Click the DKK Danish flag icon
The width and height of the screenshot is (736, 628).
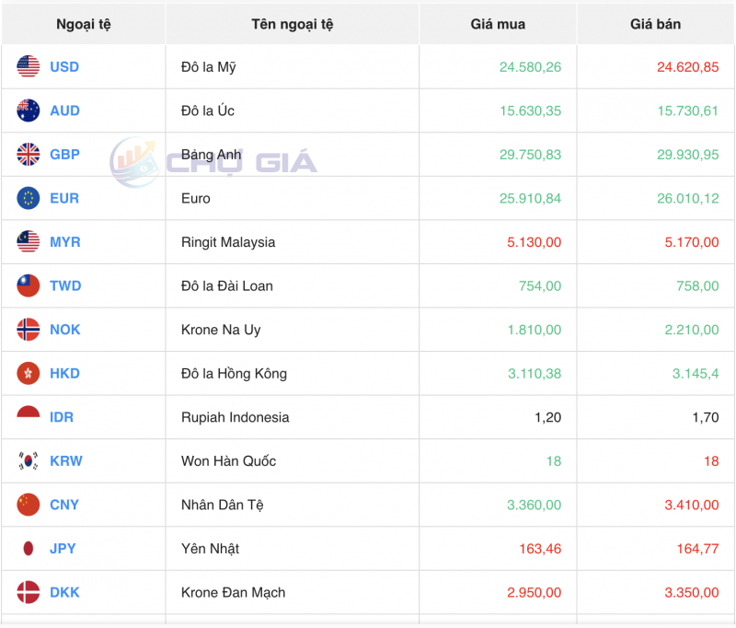27,593
